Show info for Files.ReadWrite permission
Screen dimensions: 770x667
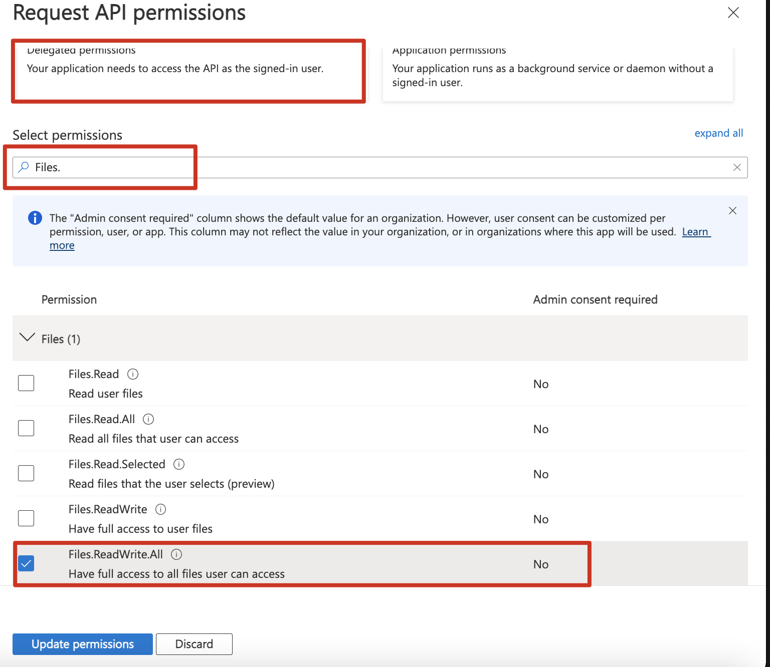(160, 509)
